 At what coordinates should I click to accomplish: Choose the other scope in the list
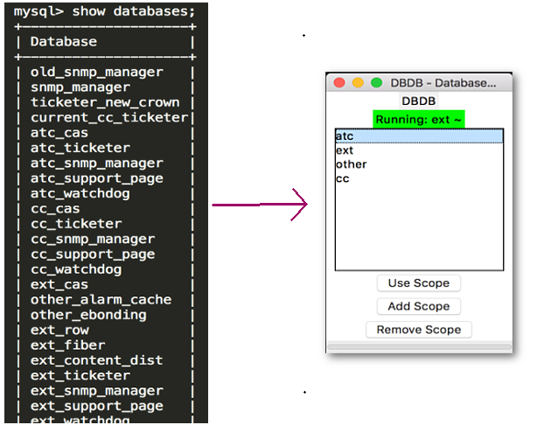[x=351, y=164]
